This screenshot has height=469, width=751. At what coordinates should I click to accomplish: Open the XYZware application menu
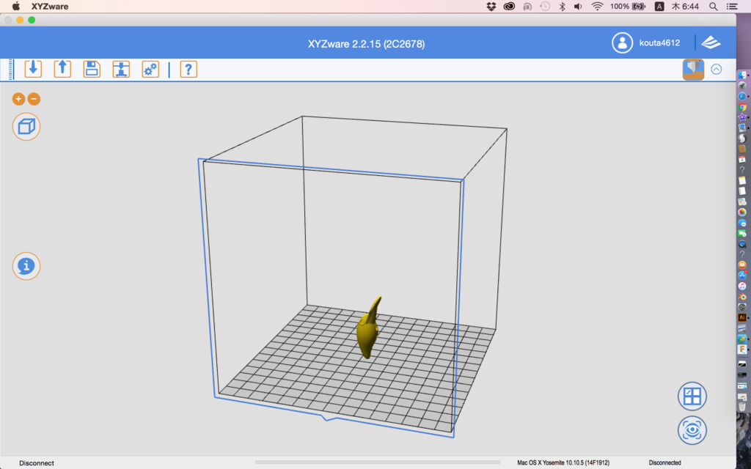tap(50, 7)
